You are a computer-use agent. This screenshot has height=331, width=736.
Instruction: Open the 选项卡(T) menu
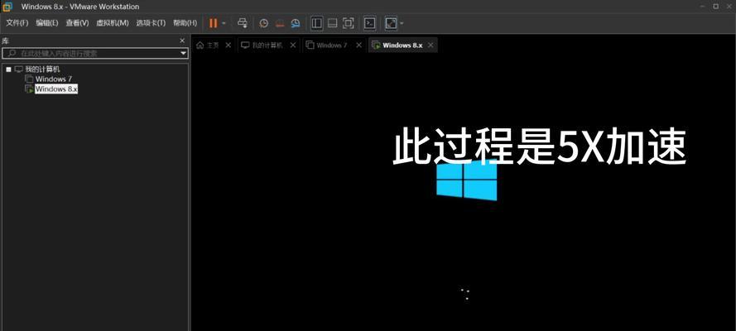(x=151, y=23)
